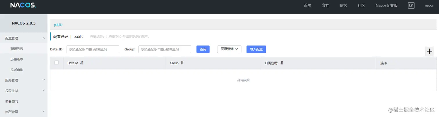Open 文档 in top navigation
The image size is (439, 117).
[x=326, y=6]
